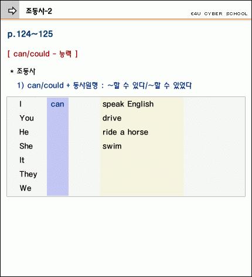Click the subject "It" in the table
The width and height of the screenshot is (252, 277).
[22, 160]
